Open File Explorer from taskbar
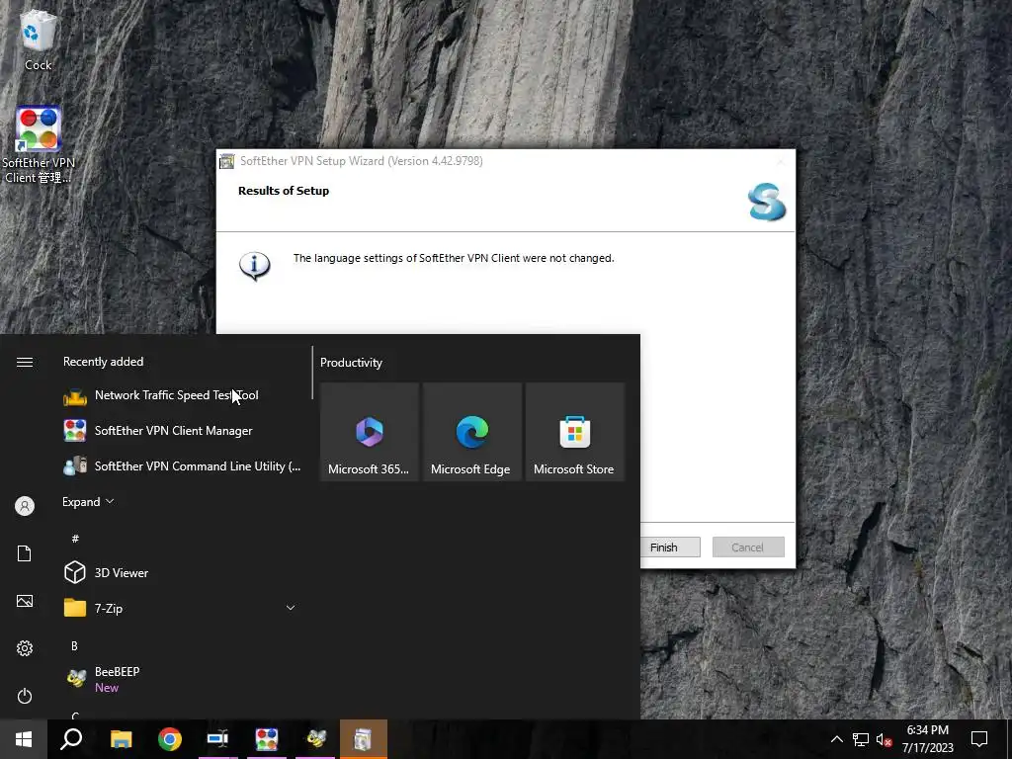Viewport: 1012px width, 759px height. [x=121, y=739]
